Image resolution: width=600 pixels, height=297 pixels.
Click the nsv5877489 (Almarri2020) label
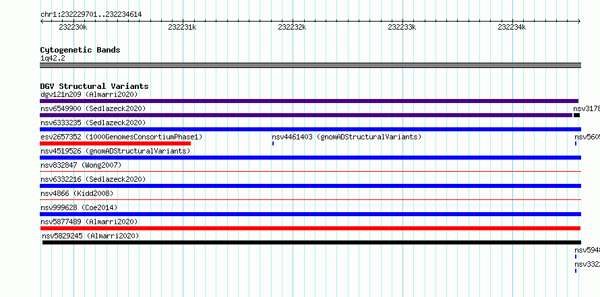(x=89, y=222)
